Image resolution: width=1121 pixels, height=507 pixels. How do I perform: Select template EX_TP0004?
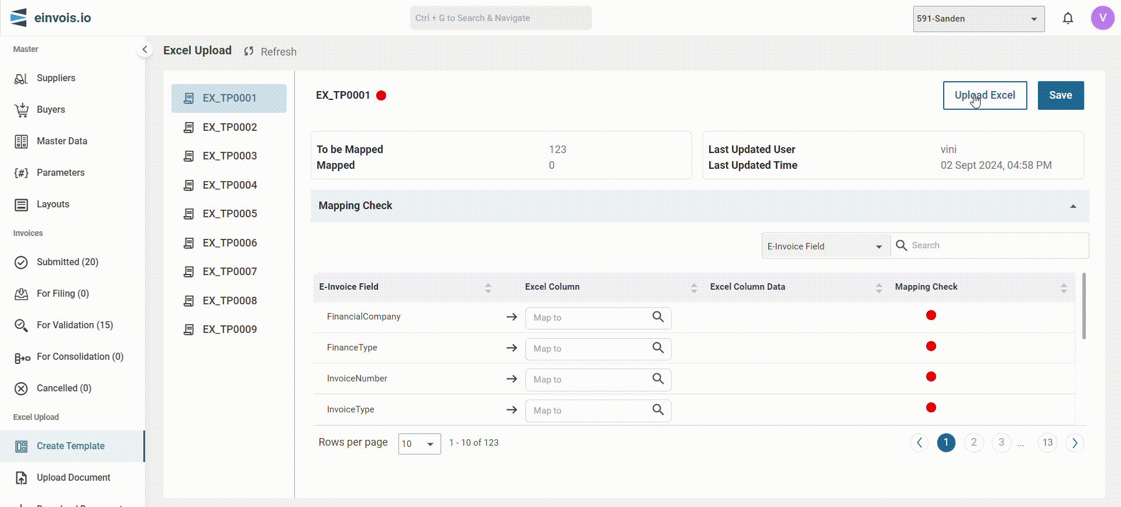click(x=229, y=185)
